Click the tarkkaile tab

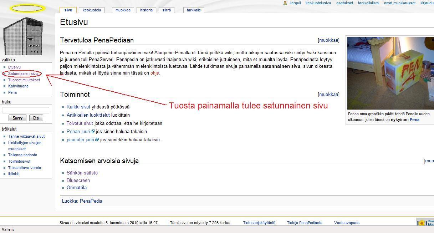(x=194, y=10)
